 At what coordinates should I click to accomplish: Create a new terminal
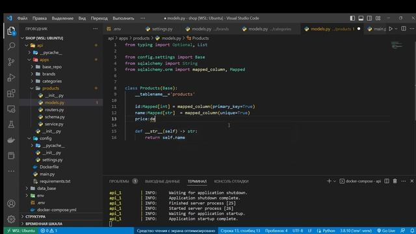coord(329,181)
